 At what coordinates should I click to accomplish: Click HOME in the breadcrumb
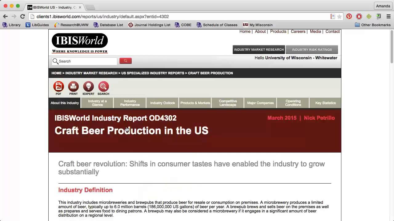[56, 73]
